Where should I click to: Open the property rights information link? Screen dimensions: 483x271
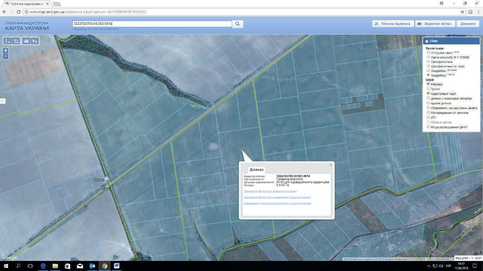pos(277,203)
